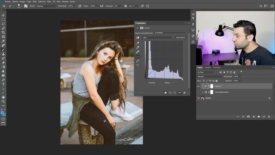This screenshot has height=155, width=275.
Task: Pick the black point eyedropper in Curves
Action: [138, 43]
